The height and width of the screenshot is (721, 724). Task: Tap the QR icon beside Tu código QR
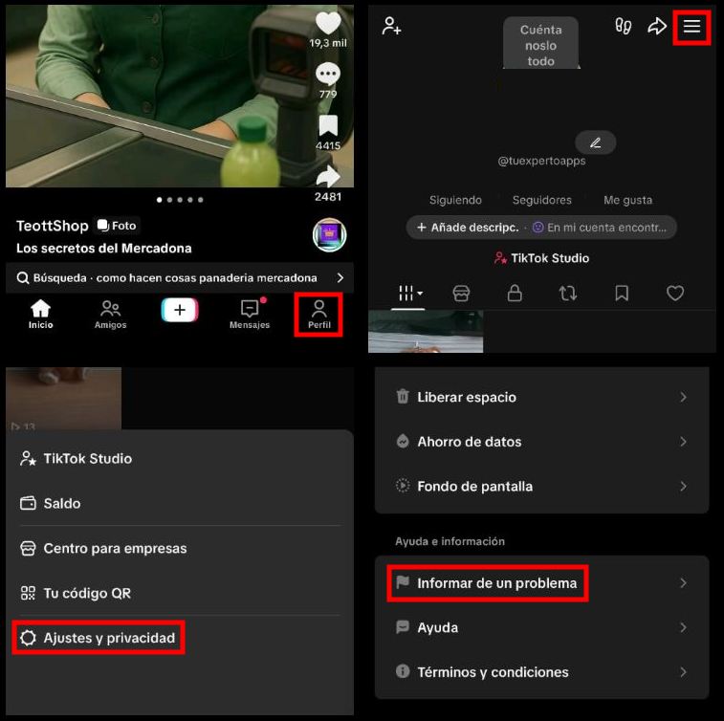[x=28, y=593]
